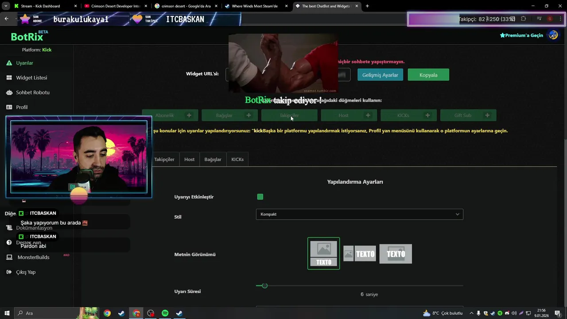Click the green Kopyala button
The width and height of the screenshot is (567, 319).
coord(428,75)
